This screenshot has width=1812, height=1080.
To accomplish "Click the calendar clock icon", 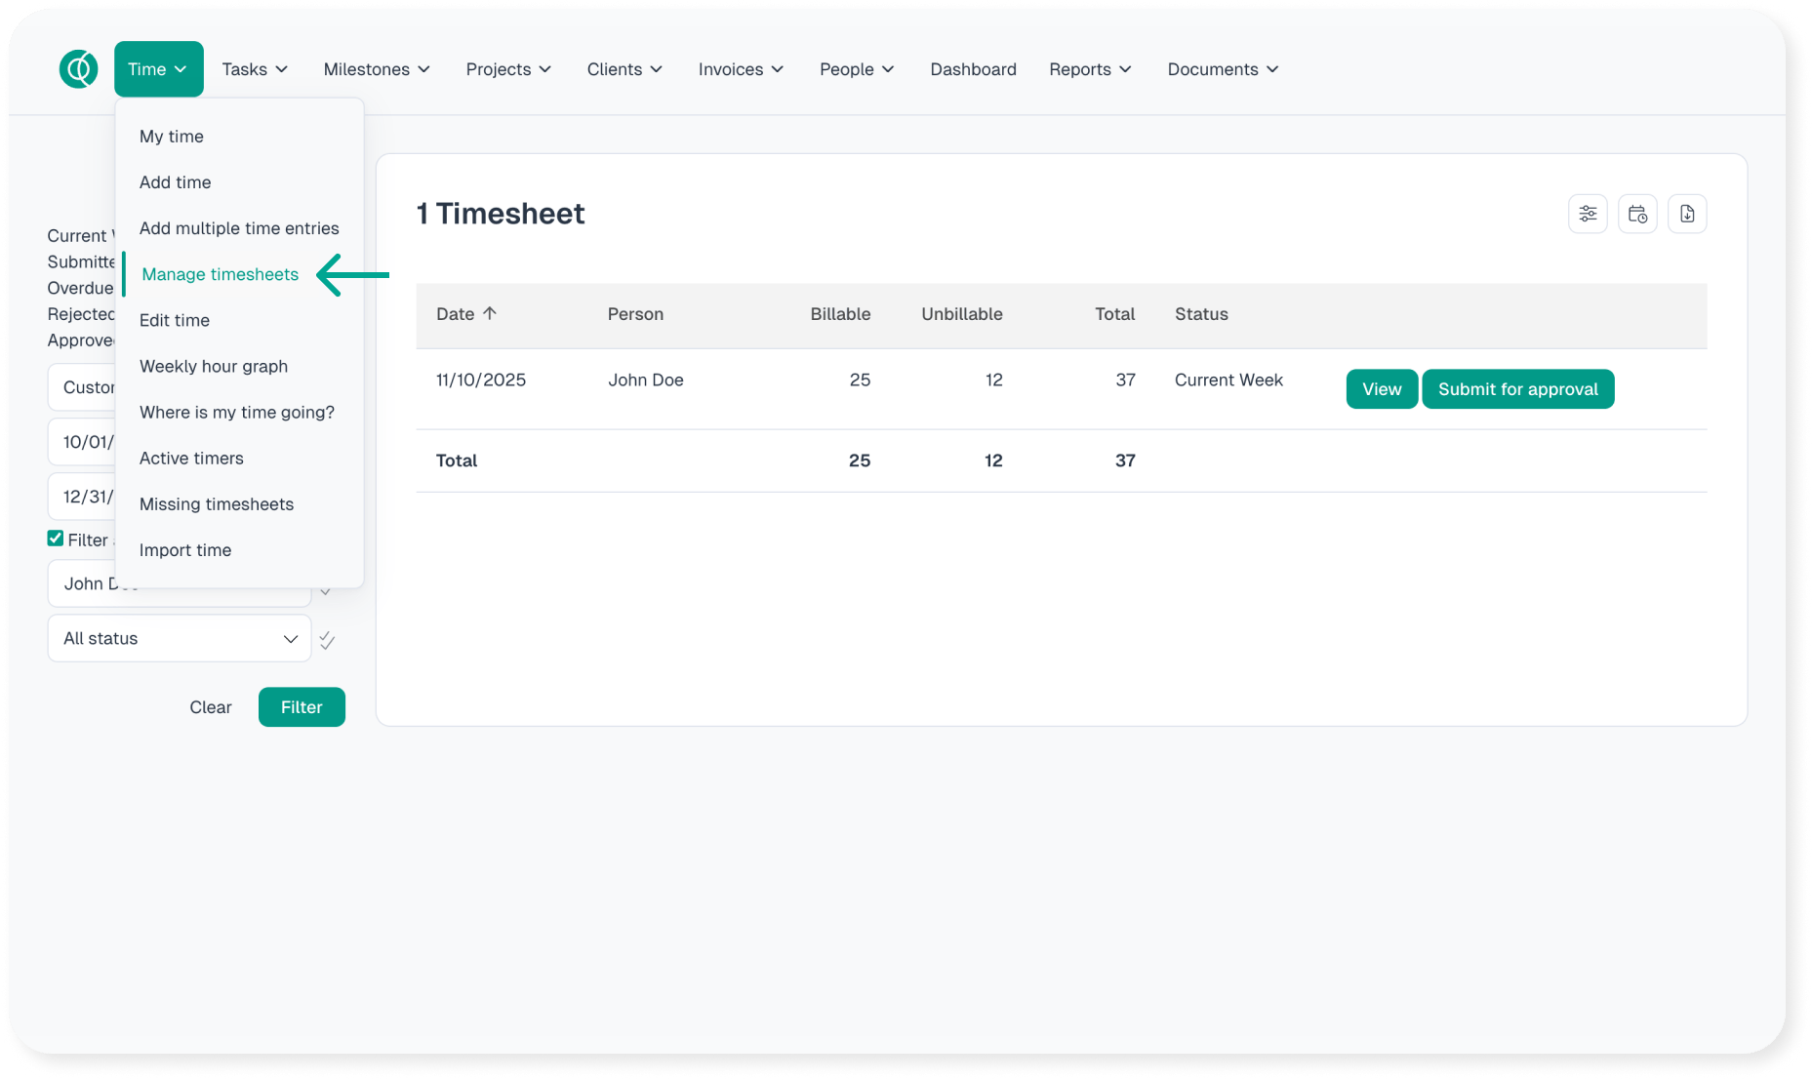I will (x=1637, y=214).
